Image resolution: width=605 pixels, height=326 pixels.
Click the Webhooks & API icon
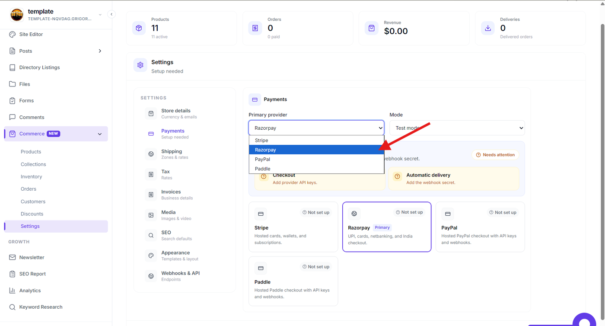(151, 276)
